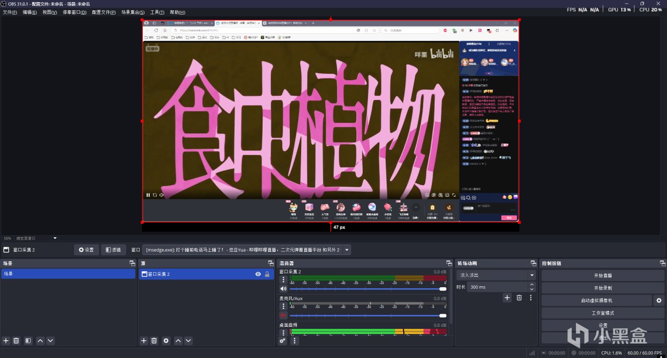This screenshot has height=358, width=667.
Task: Select 窗口采集 2 in sources list
Action: pyautogui.click(x=206, y=274)
